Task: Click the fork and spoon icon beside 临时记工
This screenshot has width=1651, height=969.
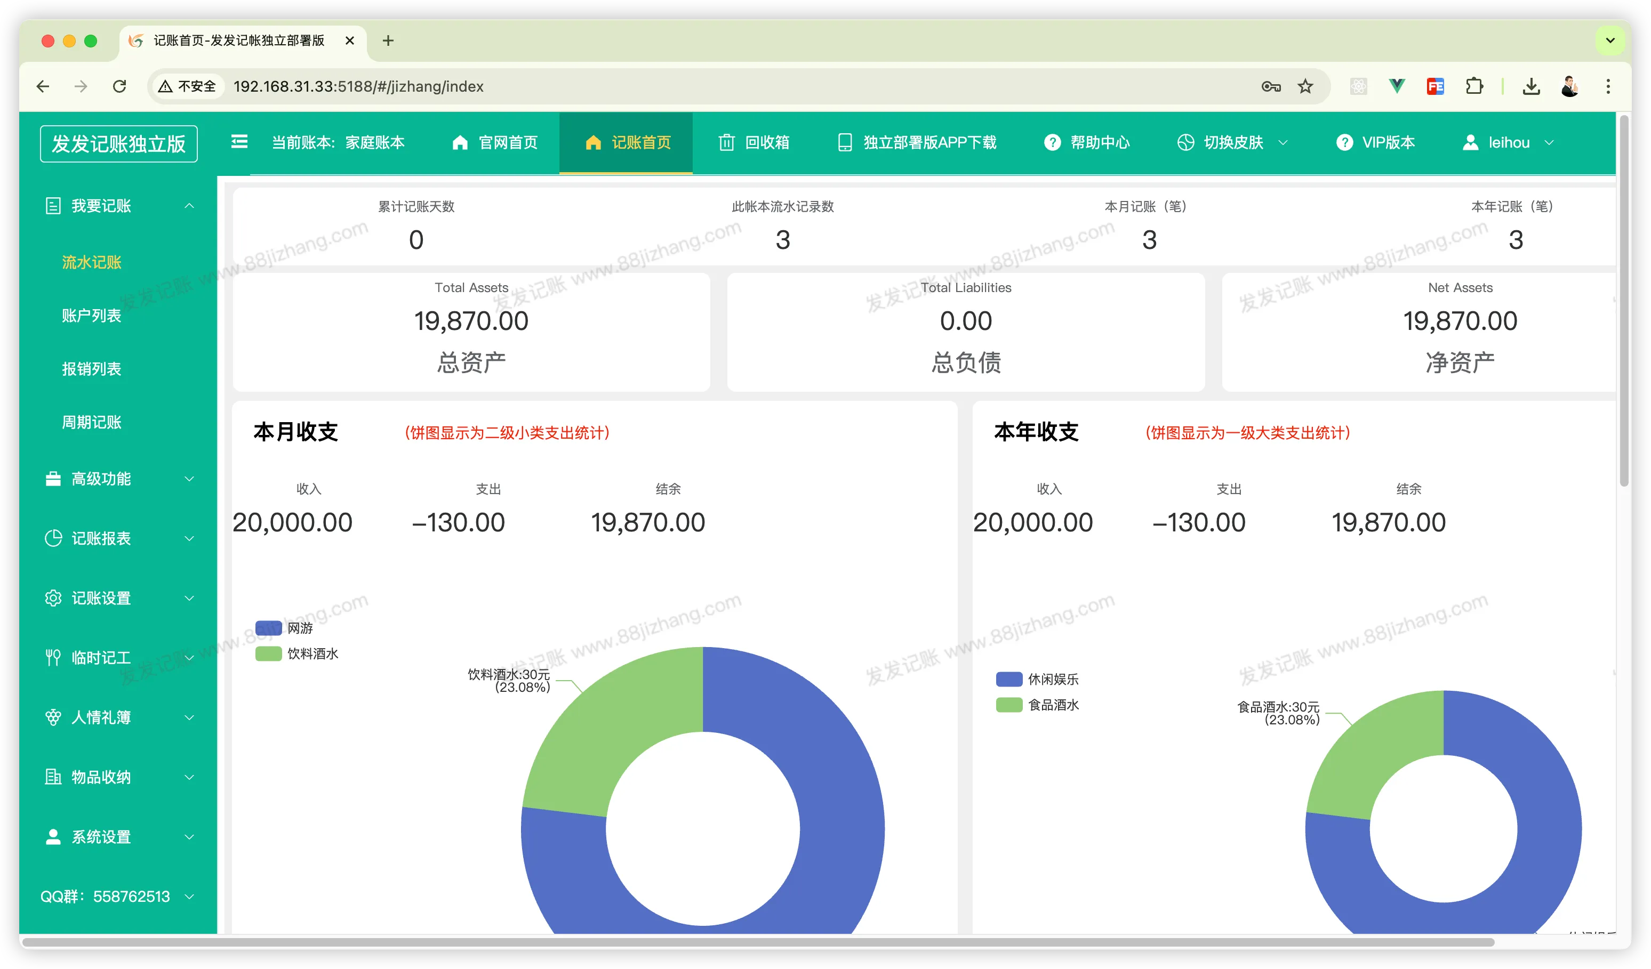Action: click(x=53, y=658)
